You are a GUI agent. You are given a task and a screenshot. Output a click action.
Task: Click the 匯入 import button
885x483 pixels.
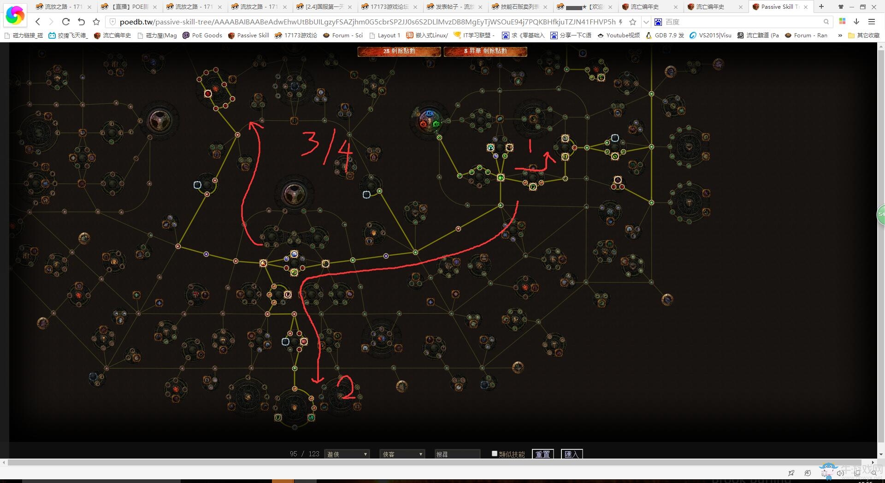(572, 454)
